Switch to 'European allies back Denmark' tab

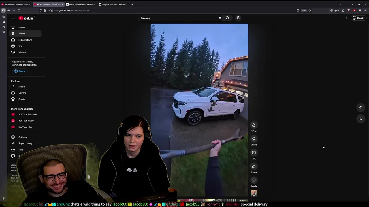(x=113, y=5)
